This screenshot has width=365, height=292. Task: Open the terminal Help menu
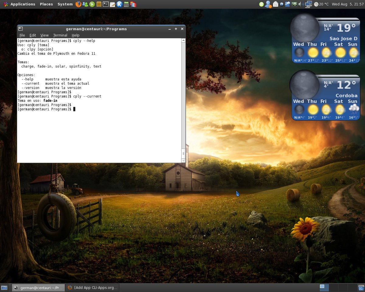coord(75,35)
